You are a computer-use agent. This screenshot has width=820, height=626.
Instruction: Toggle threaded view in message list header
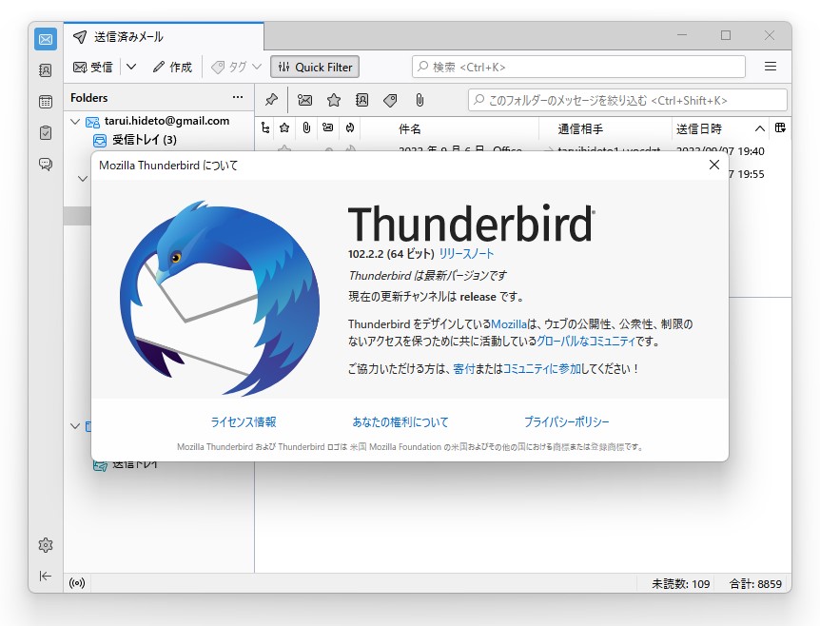[x=265, y=127]
